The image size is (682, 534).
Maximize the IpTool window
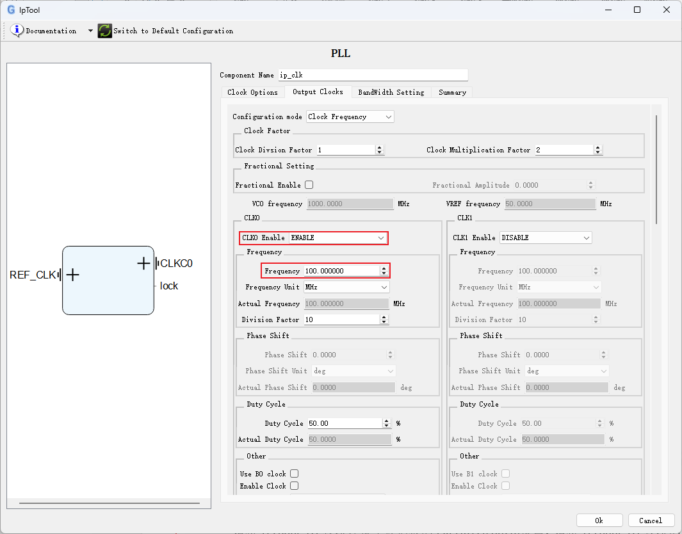point(637,10)
